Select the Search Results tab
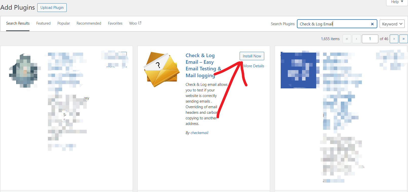Viewport: 408px width, 192px height. tap(18, 23)
